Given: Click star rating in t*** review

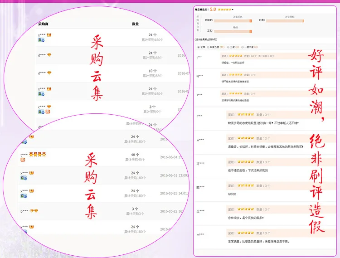Looking at the screenshot, I should 236,56.
